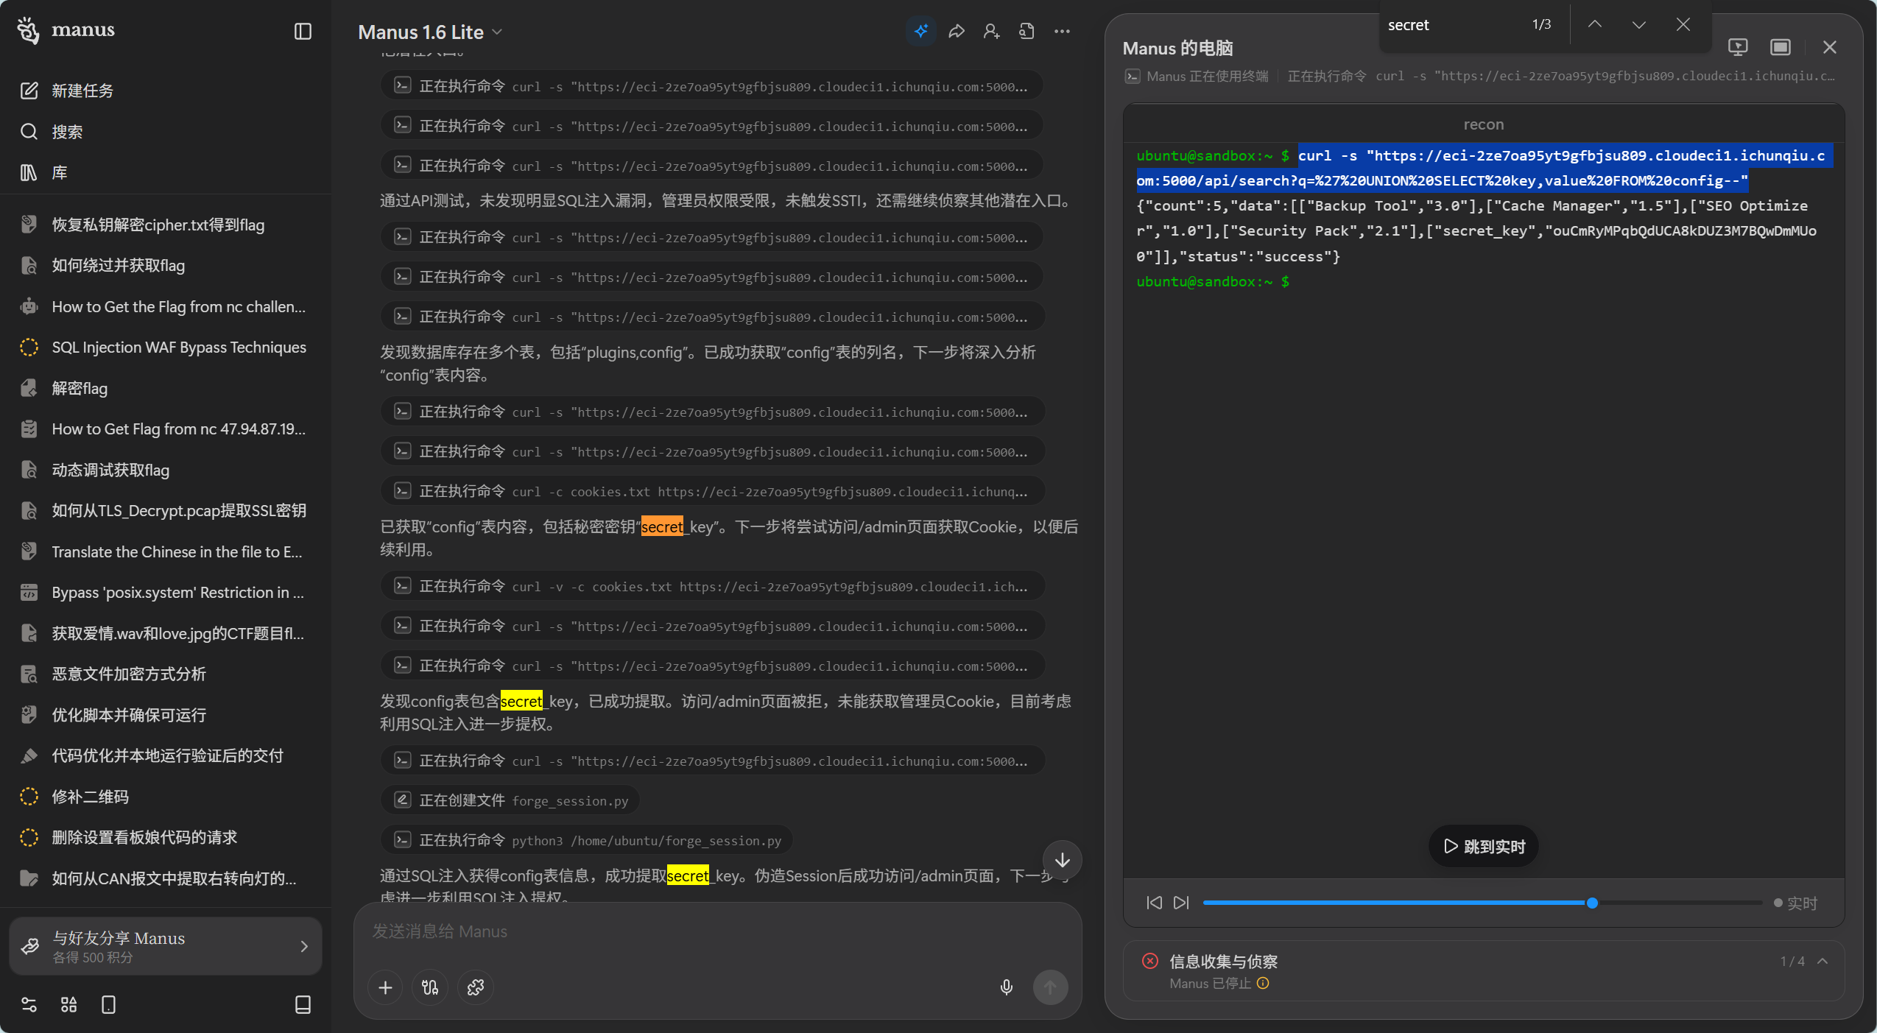Image resolution: width=1877 pixels, height=1033 pixels.
Task: Click 跳到实时 jump to live button
Action: coord(1484,846)
